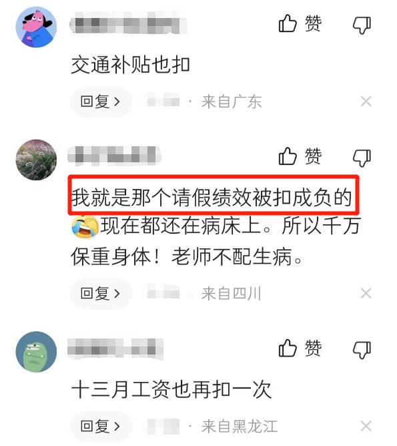Select the highlighted 我就是那个请假绩效被扣成负的 text
This screenshot has height=446, width=397.
click(212, 198)
